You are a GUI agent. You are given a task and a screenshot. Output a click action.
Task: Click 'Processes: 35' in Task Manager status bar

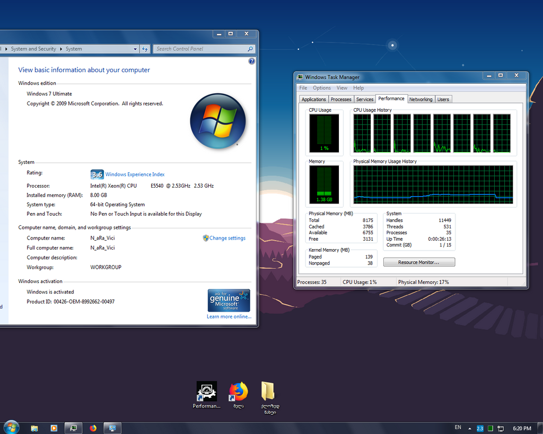(312, 282)
